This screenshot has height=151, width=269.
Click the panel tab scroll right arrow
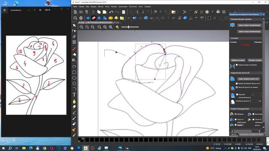tap(259, 131)
